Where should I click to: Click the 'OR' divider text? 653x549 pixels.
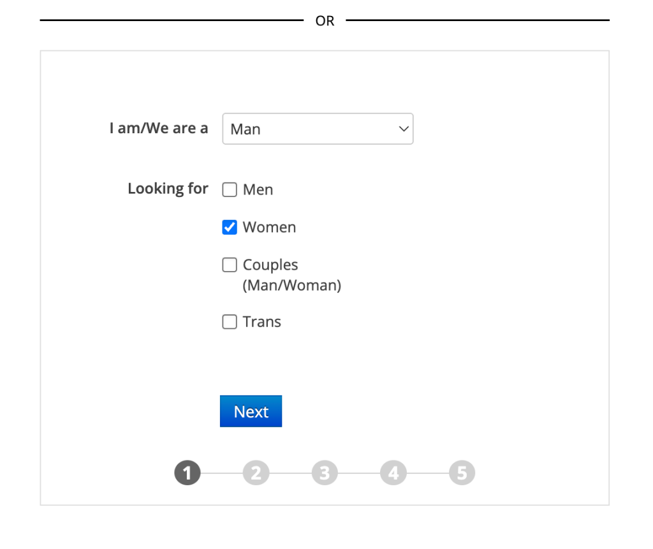point(325,21)
